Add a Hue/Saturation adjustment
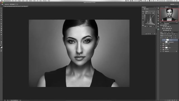 [x=163, y=28]
